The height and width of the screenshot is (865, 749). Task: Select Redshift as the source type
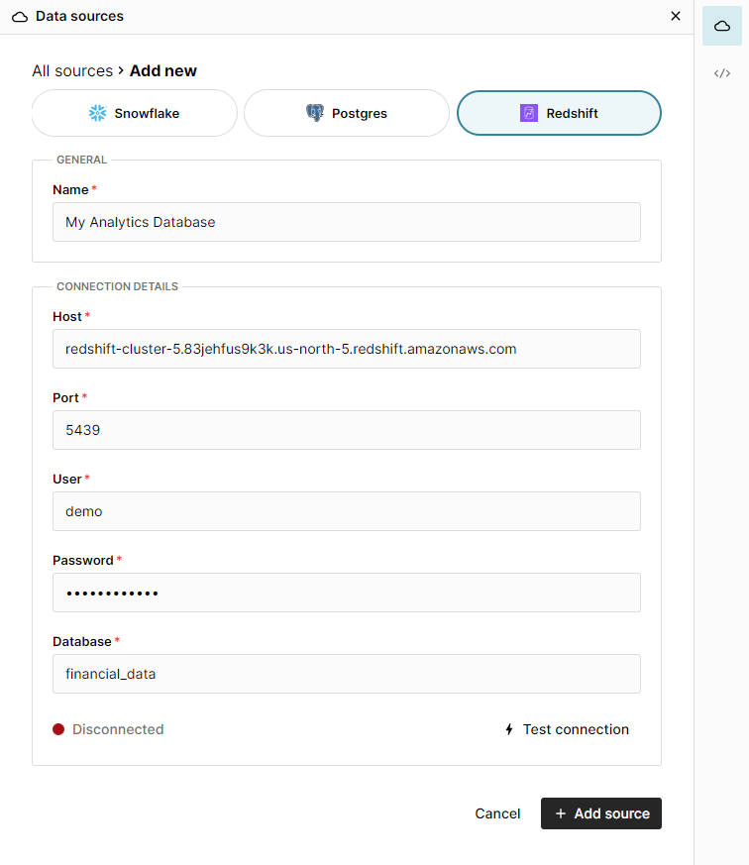(558, 112)
